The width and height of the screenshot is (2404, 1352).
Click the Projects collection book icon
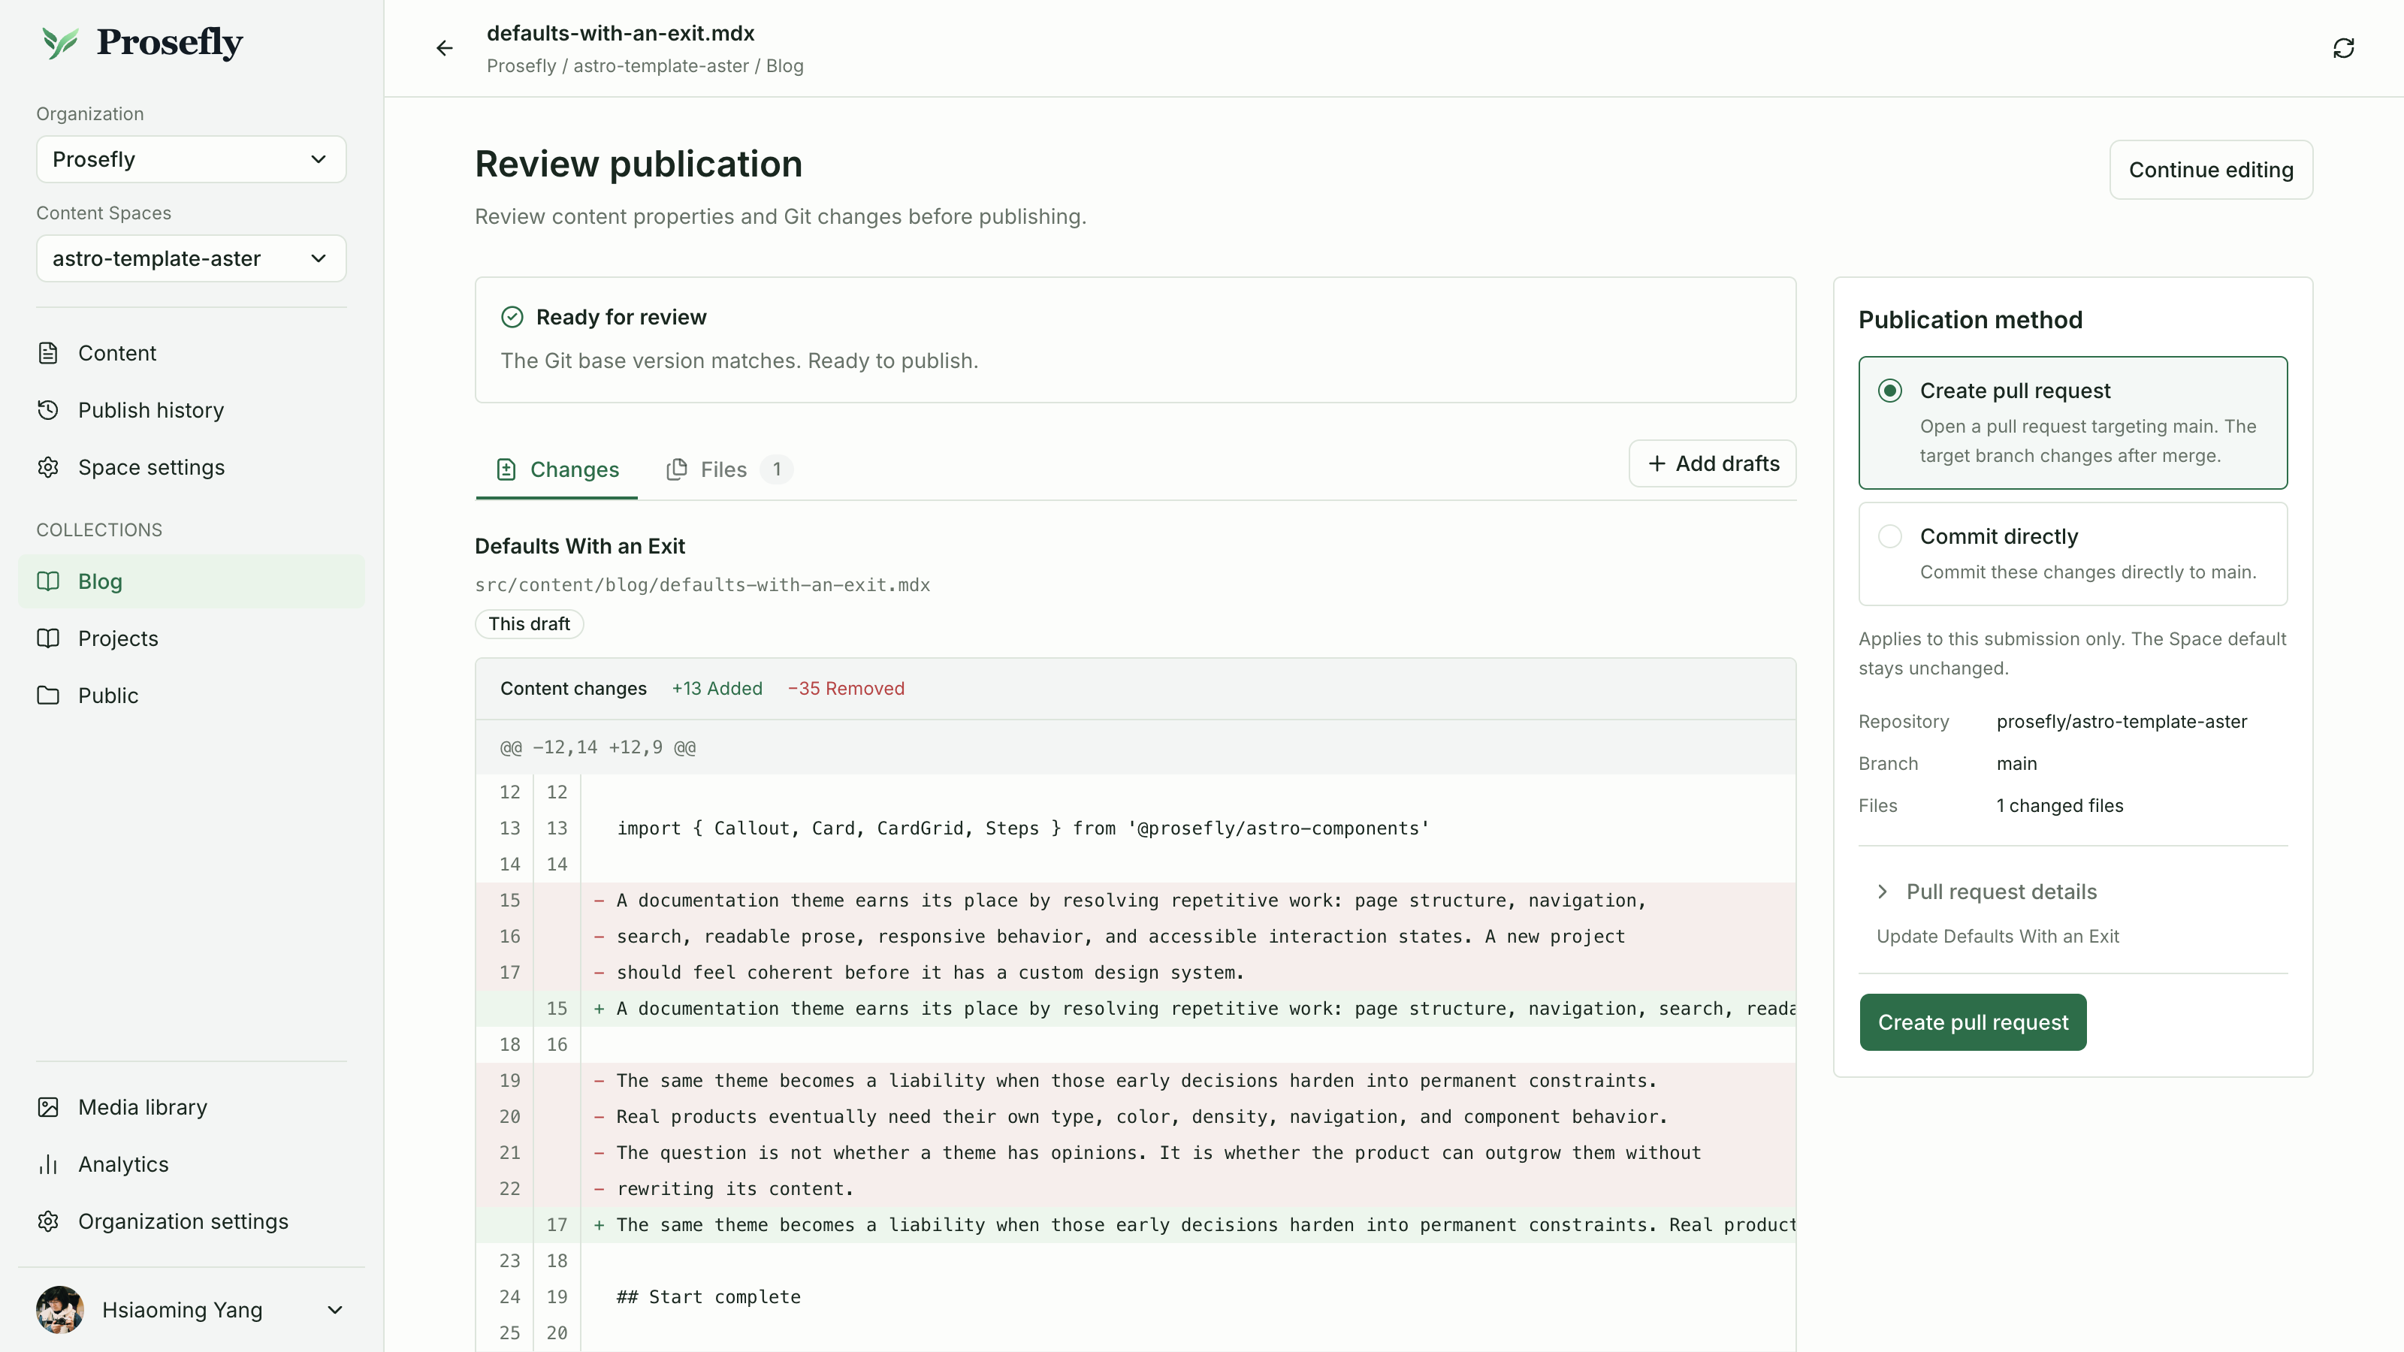tap(49, 638)
